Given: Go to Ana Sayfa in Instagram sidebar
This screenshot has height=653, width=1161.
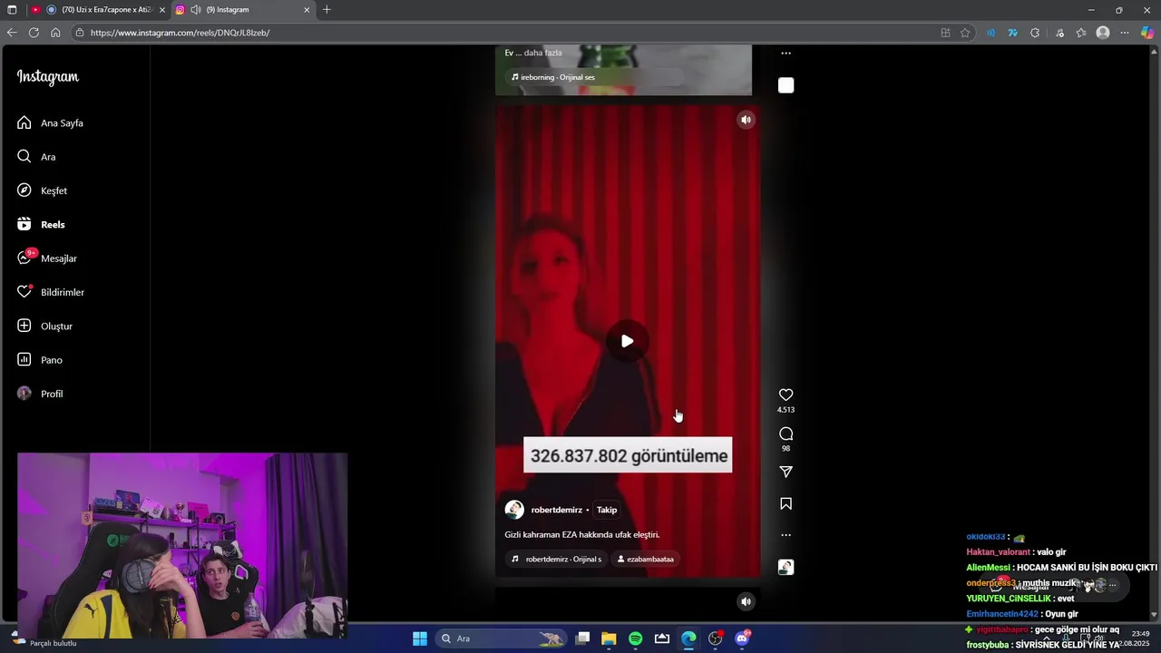Looking at the screenshot, I should (50, 122).
